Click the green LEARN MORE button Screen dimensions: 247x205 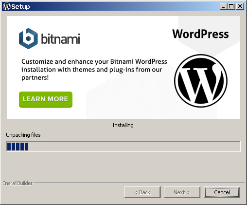[x=46, y=99]
